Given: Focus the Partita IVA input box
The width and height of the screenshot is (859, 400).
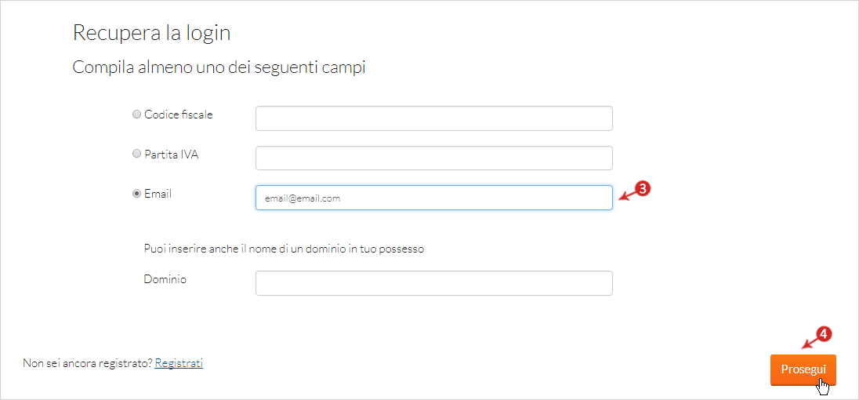Looking at the screenshot, I should point(434,158).
